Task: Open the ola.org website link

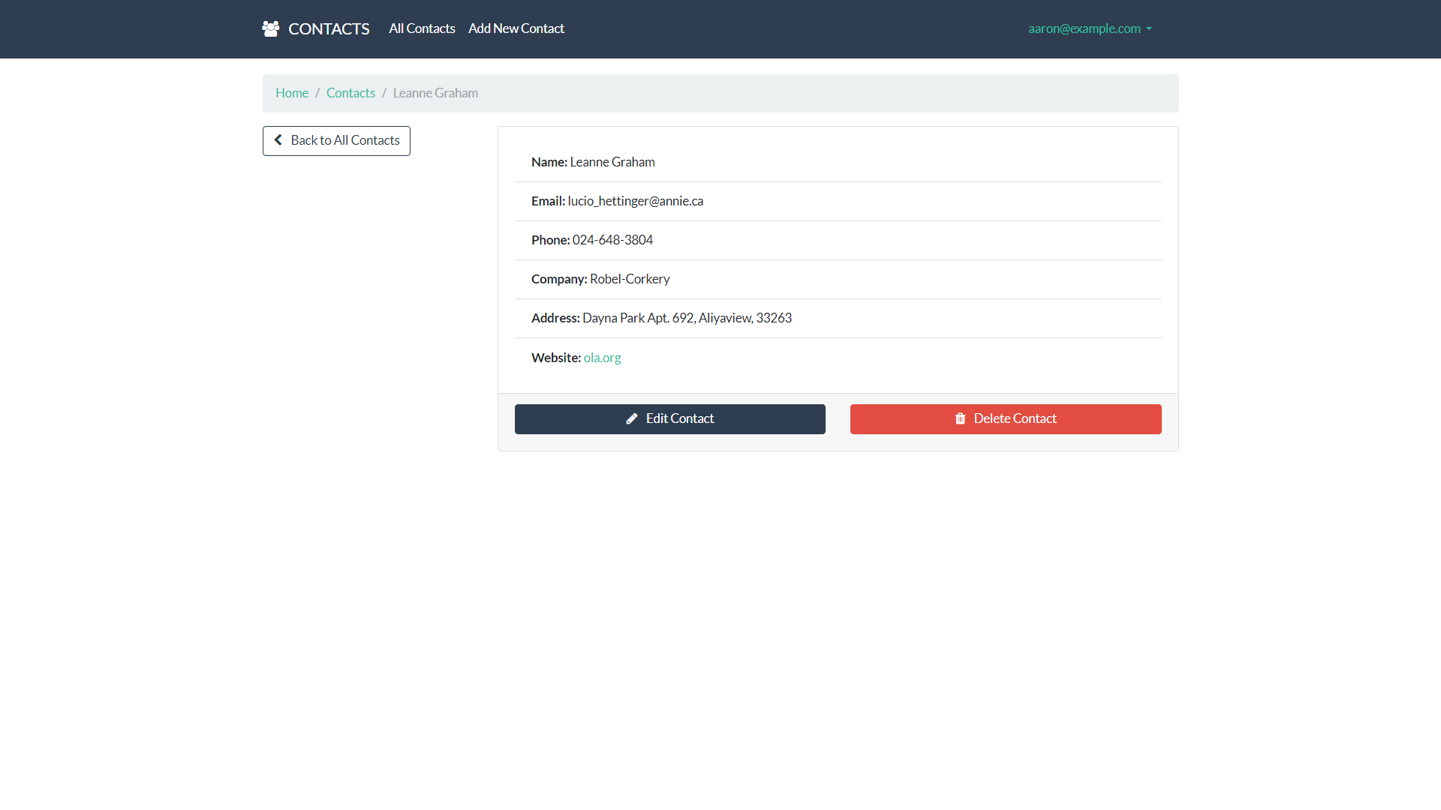Action: coord(602,358)
